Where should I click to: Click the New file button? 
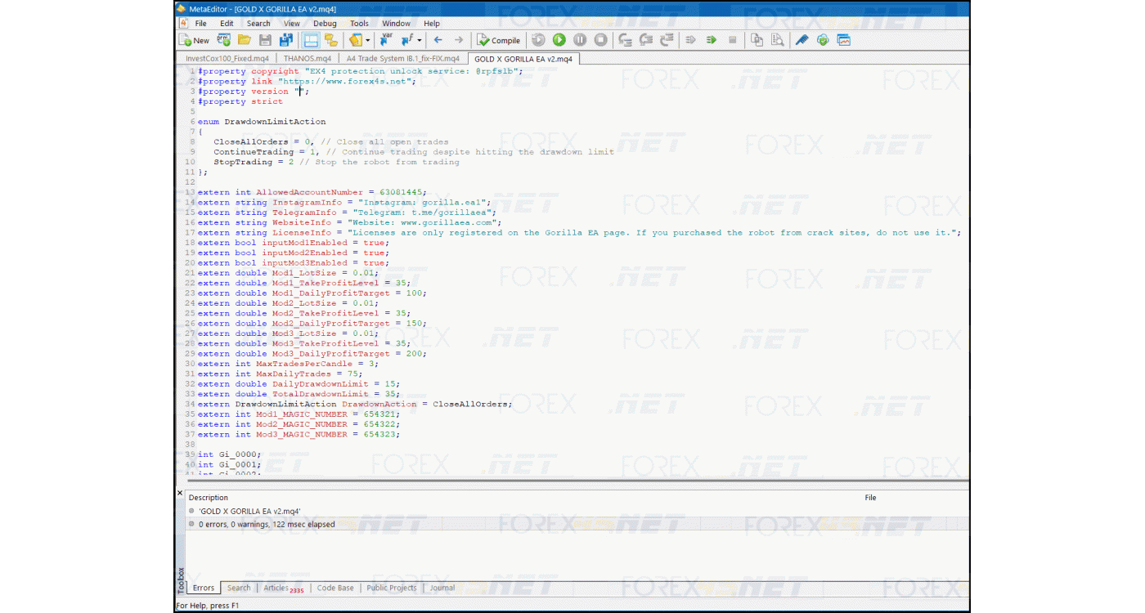[194, 40]
